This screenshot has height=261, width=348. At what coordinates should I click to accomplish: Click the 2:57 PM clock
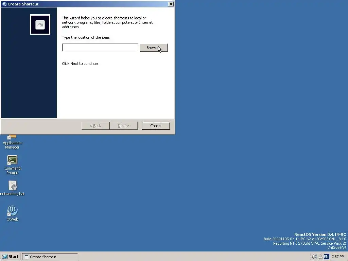click(x=338, y=257)
